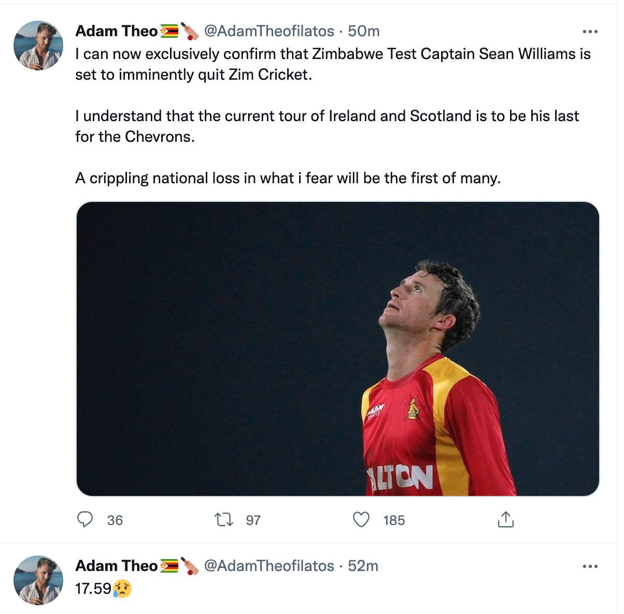Click the share icon below the photo
624x614 pixels.
click(x=505, y=519)
